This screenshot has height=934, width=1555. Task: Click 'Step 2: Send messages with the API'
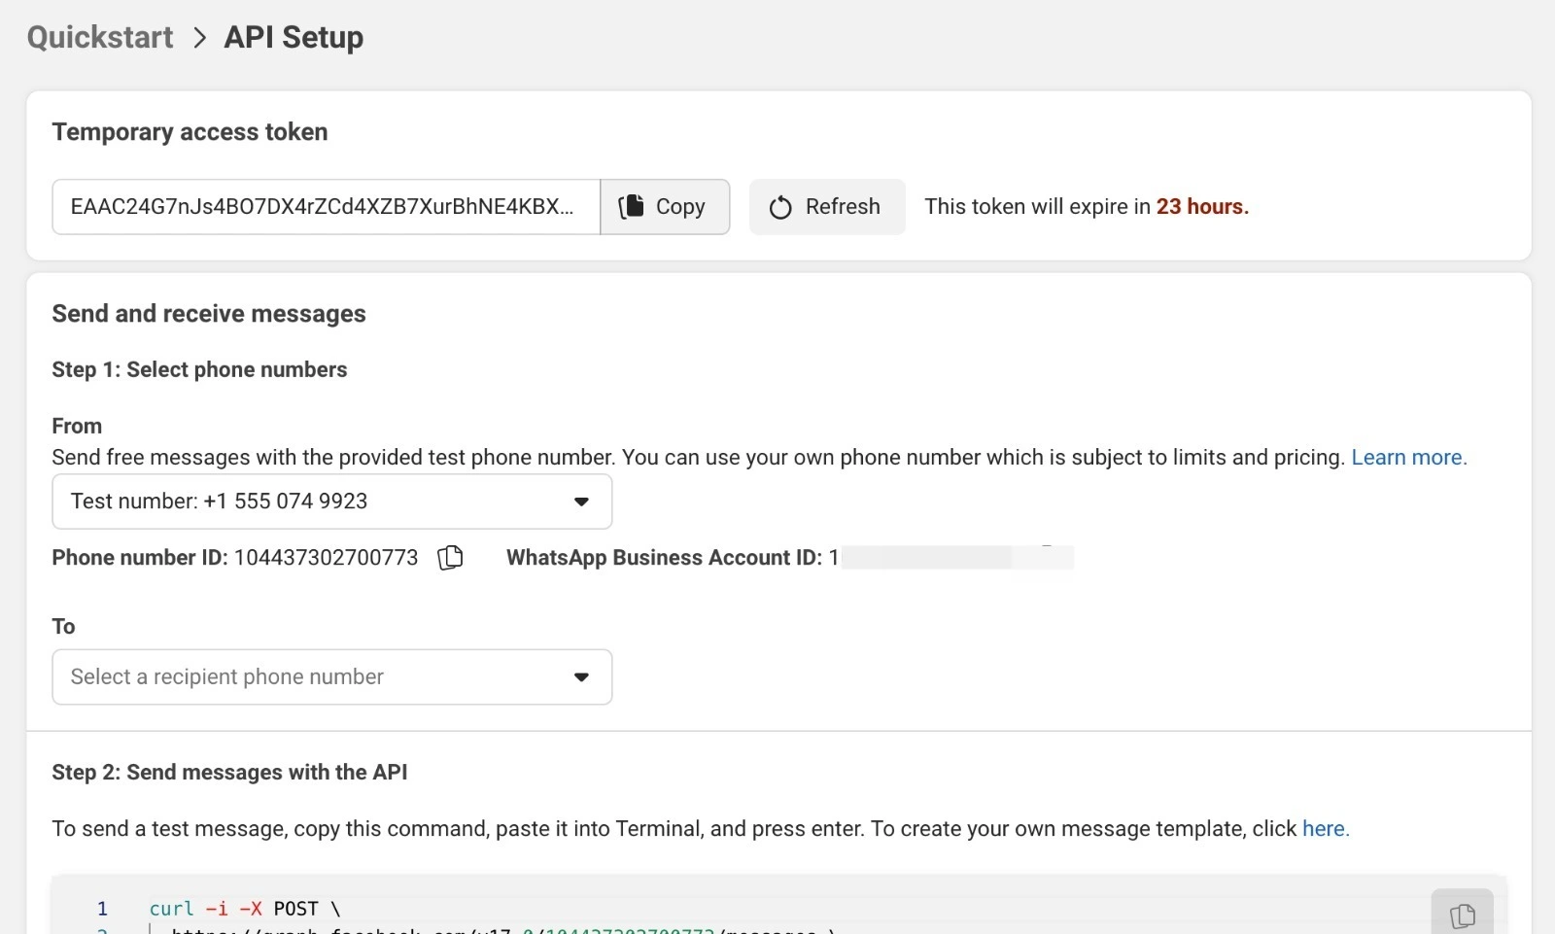pyautogui.click(x=229, y=773)
